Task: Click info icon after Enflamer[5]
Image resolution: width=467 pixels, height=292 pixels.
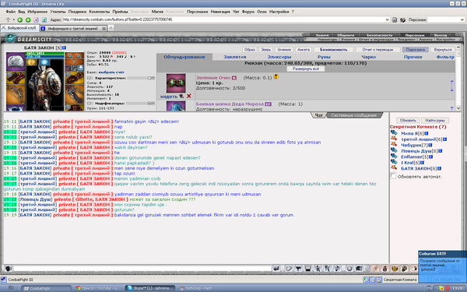Action: [x=431, y=157]
